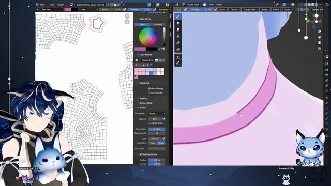The image size is (331, 186).
Task: Open Stroke Method Space dropdown
Action: (x=157, y=114)
